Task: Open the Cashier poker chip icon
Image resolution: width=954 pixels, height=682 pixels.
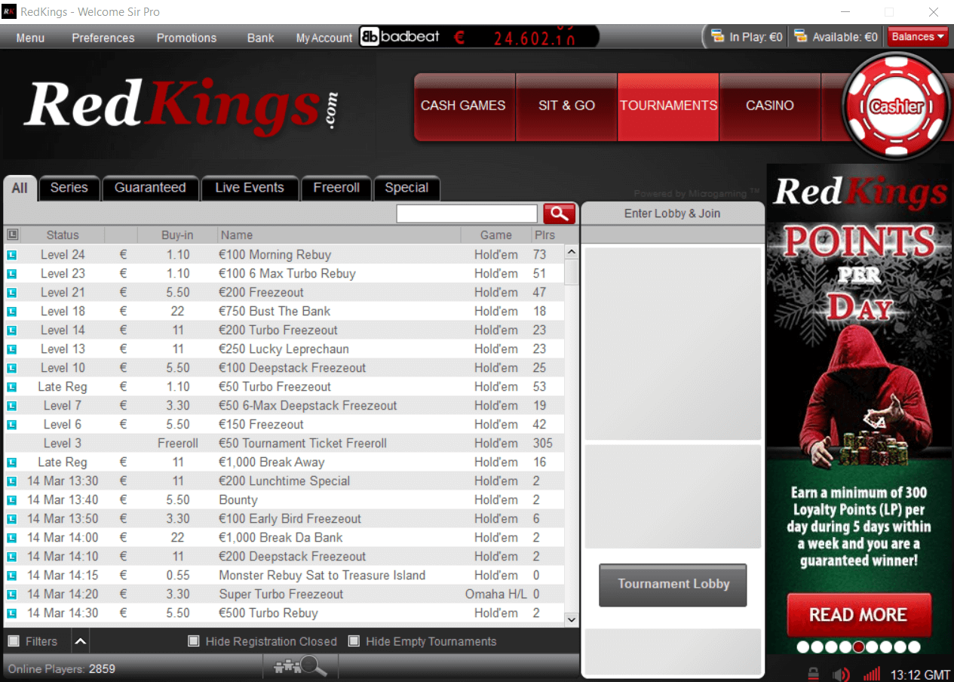Action: 896,106
